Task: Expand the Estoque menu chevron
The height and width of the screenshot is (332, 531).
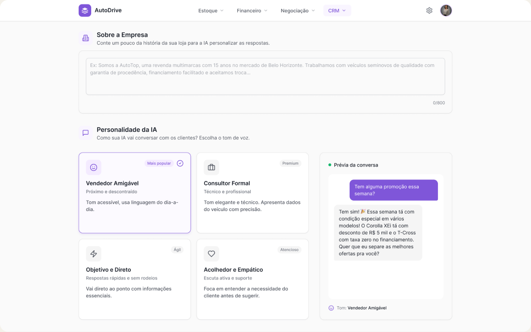Action: [x=222, y=10]
